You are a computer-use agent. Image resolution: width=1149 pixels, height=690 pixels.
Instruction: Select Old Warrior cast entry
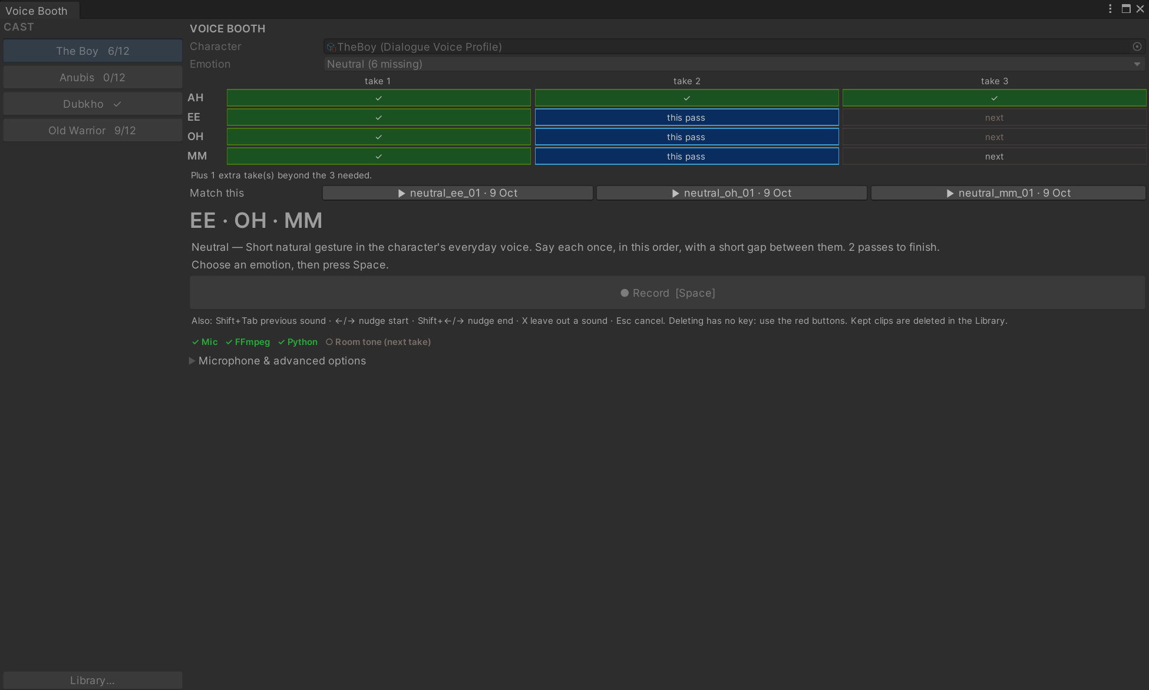pos(93,131)
